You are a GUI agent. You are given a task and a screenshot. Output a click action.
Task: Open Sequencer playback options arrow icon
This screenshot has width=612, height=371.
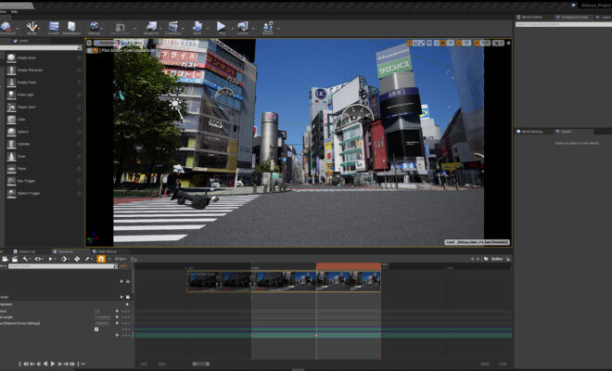[x=51, y=259]
